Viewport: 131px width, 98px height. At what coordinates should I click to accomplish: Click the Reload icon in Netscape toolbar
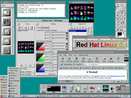click(76, 59)
